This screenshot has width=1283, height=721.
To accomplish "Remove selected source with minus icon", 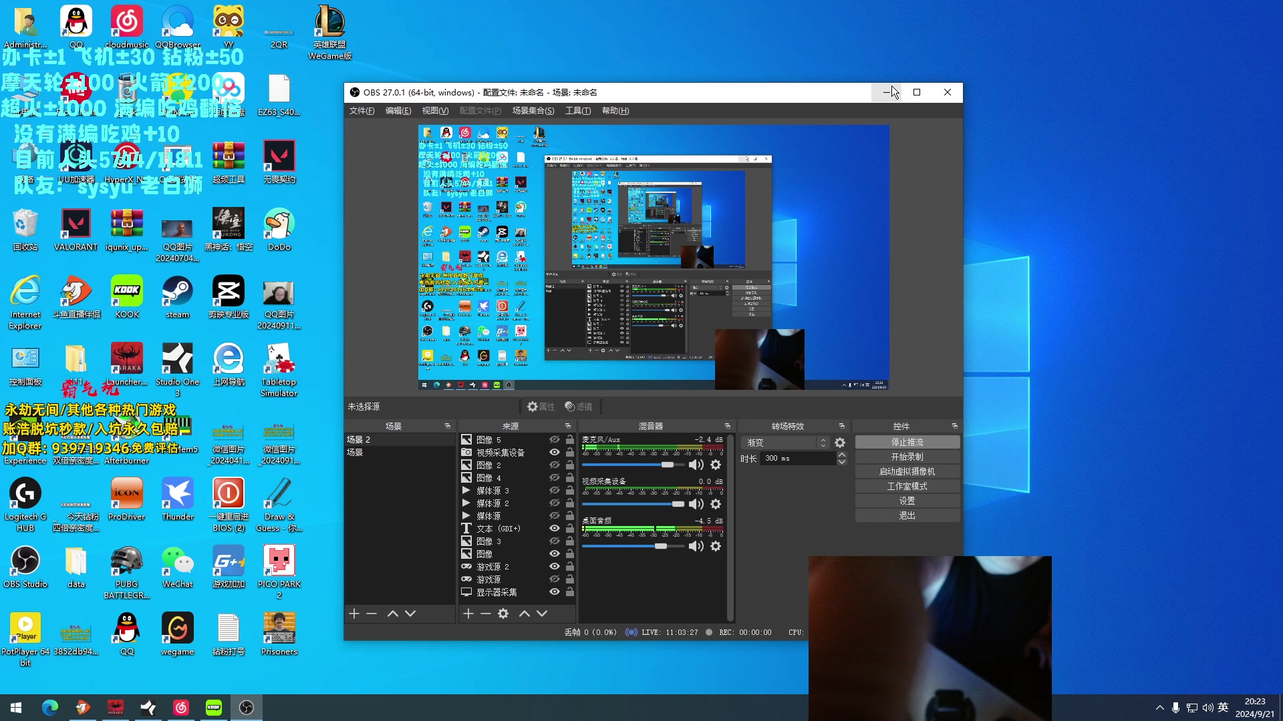I will pyautogui.click(x=486, y=614).
